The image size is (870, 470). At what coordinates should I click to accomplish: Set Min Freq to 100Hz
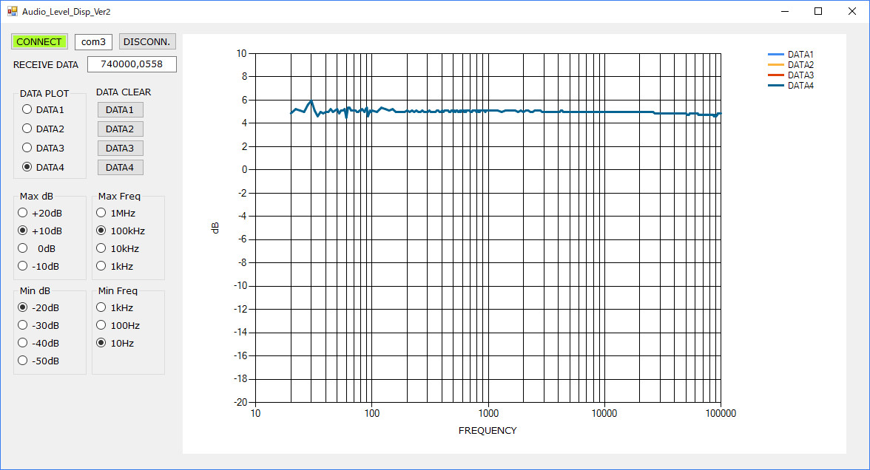pos(101,325)
